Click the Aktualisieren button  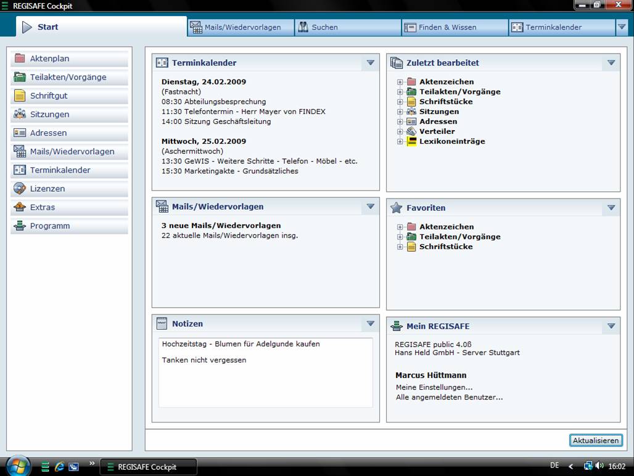pos(596,440)
